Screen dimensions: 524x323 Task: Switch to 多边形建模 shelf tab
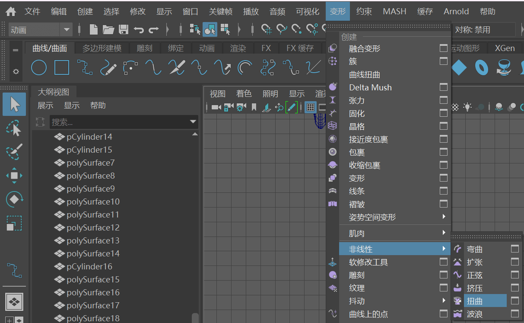pos(102,48)
